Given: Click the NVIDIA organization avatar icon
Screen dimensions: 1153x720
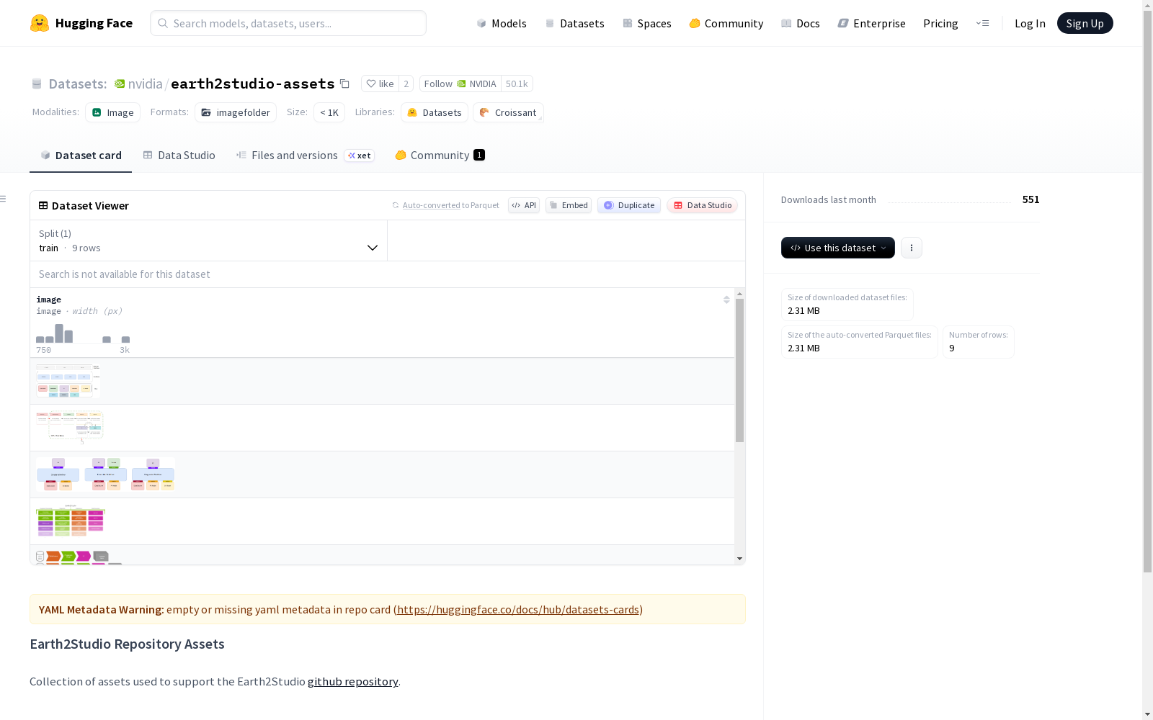Looking at the screenshot, I should pos(461,84).
